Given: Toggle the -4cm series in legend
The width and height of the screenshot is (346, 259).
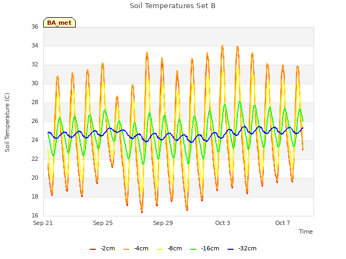Looking at the screenshot, I should 136,248.
